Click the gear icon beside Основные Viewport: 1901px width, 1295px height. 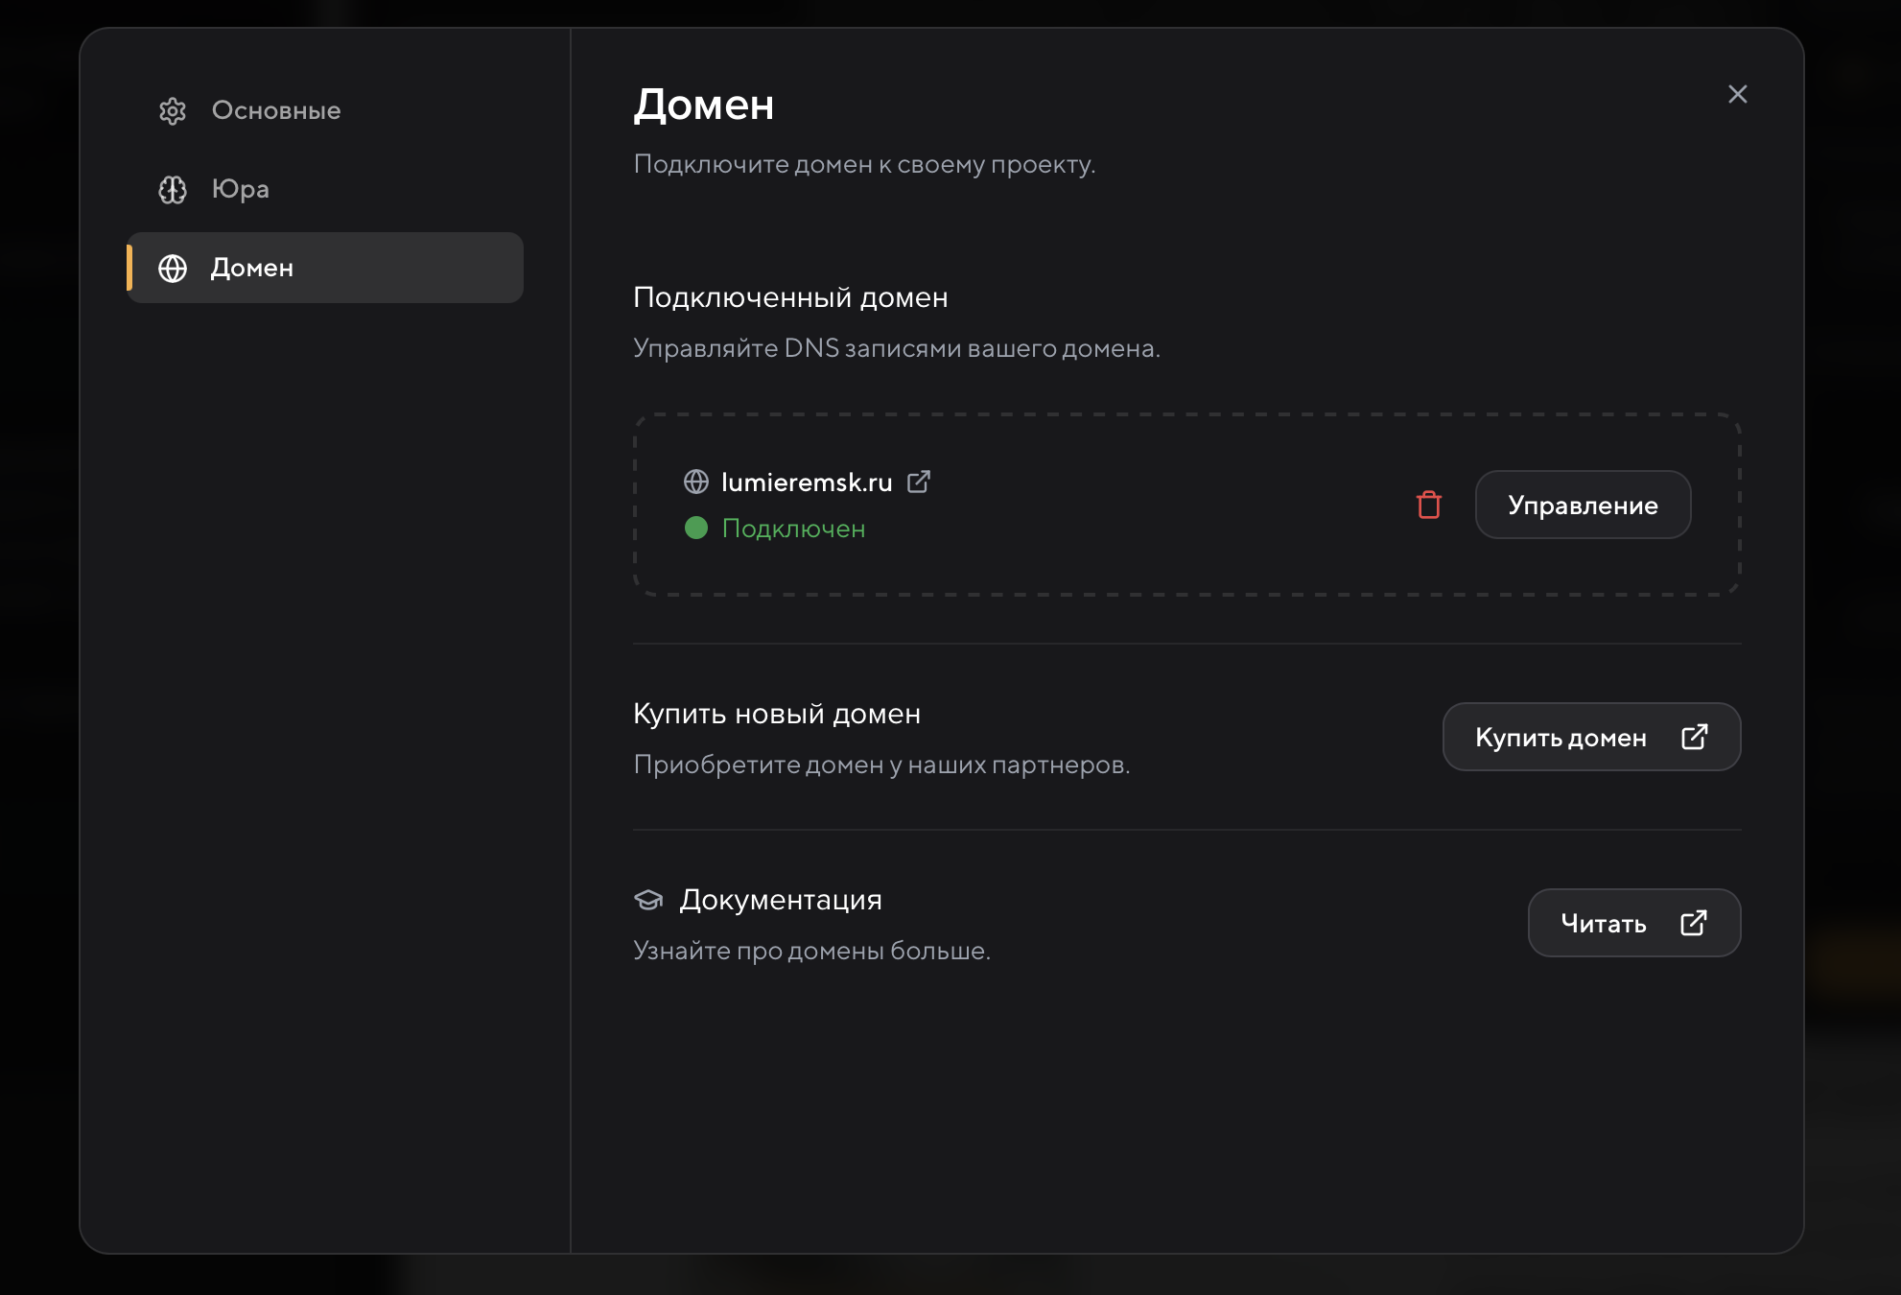(173, 111)
